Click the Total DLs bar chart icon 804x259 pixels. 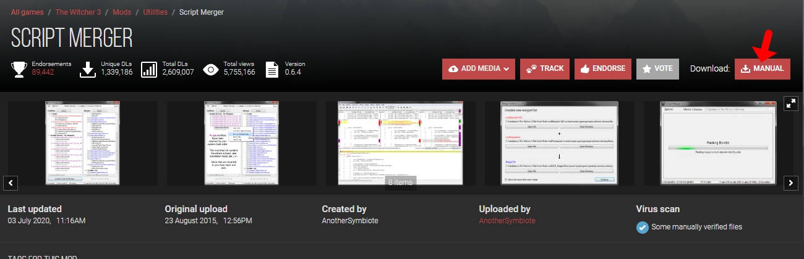tap(149, 69)
